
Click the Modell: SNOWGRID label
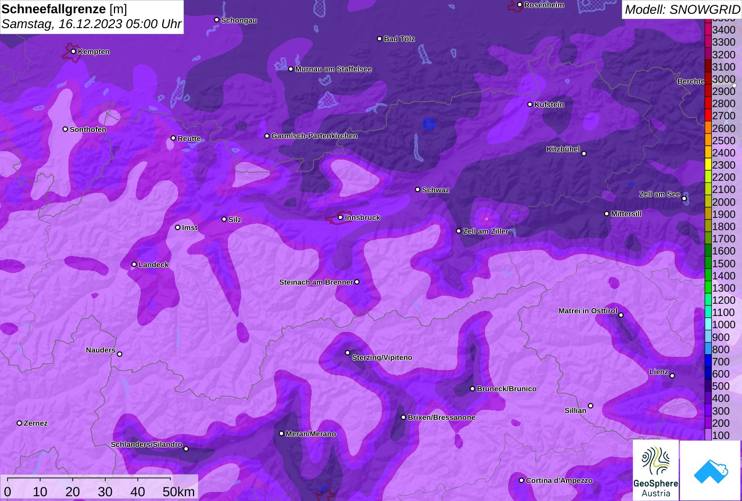point(682,9)
